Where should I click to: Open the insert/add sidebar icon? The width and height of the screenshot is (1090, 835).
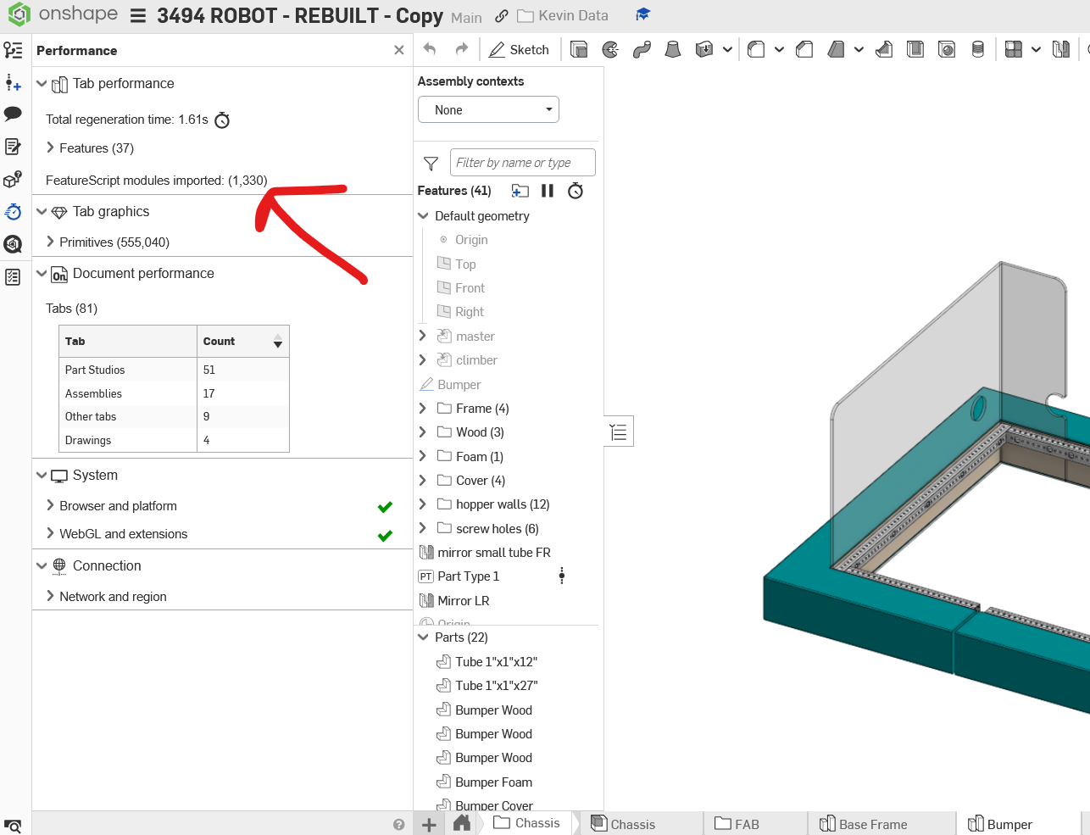click(13, 82)
